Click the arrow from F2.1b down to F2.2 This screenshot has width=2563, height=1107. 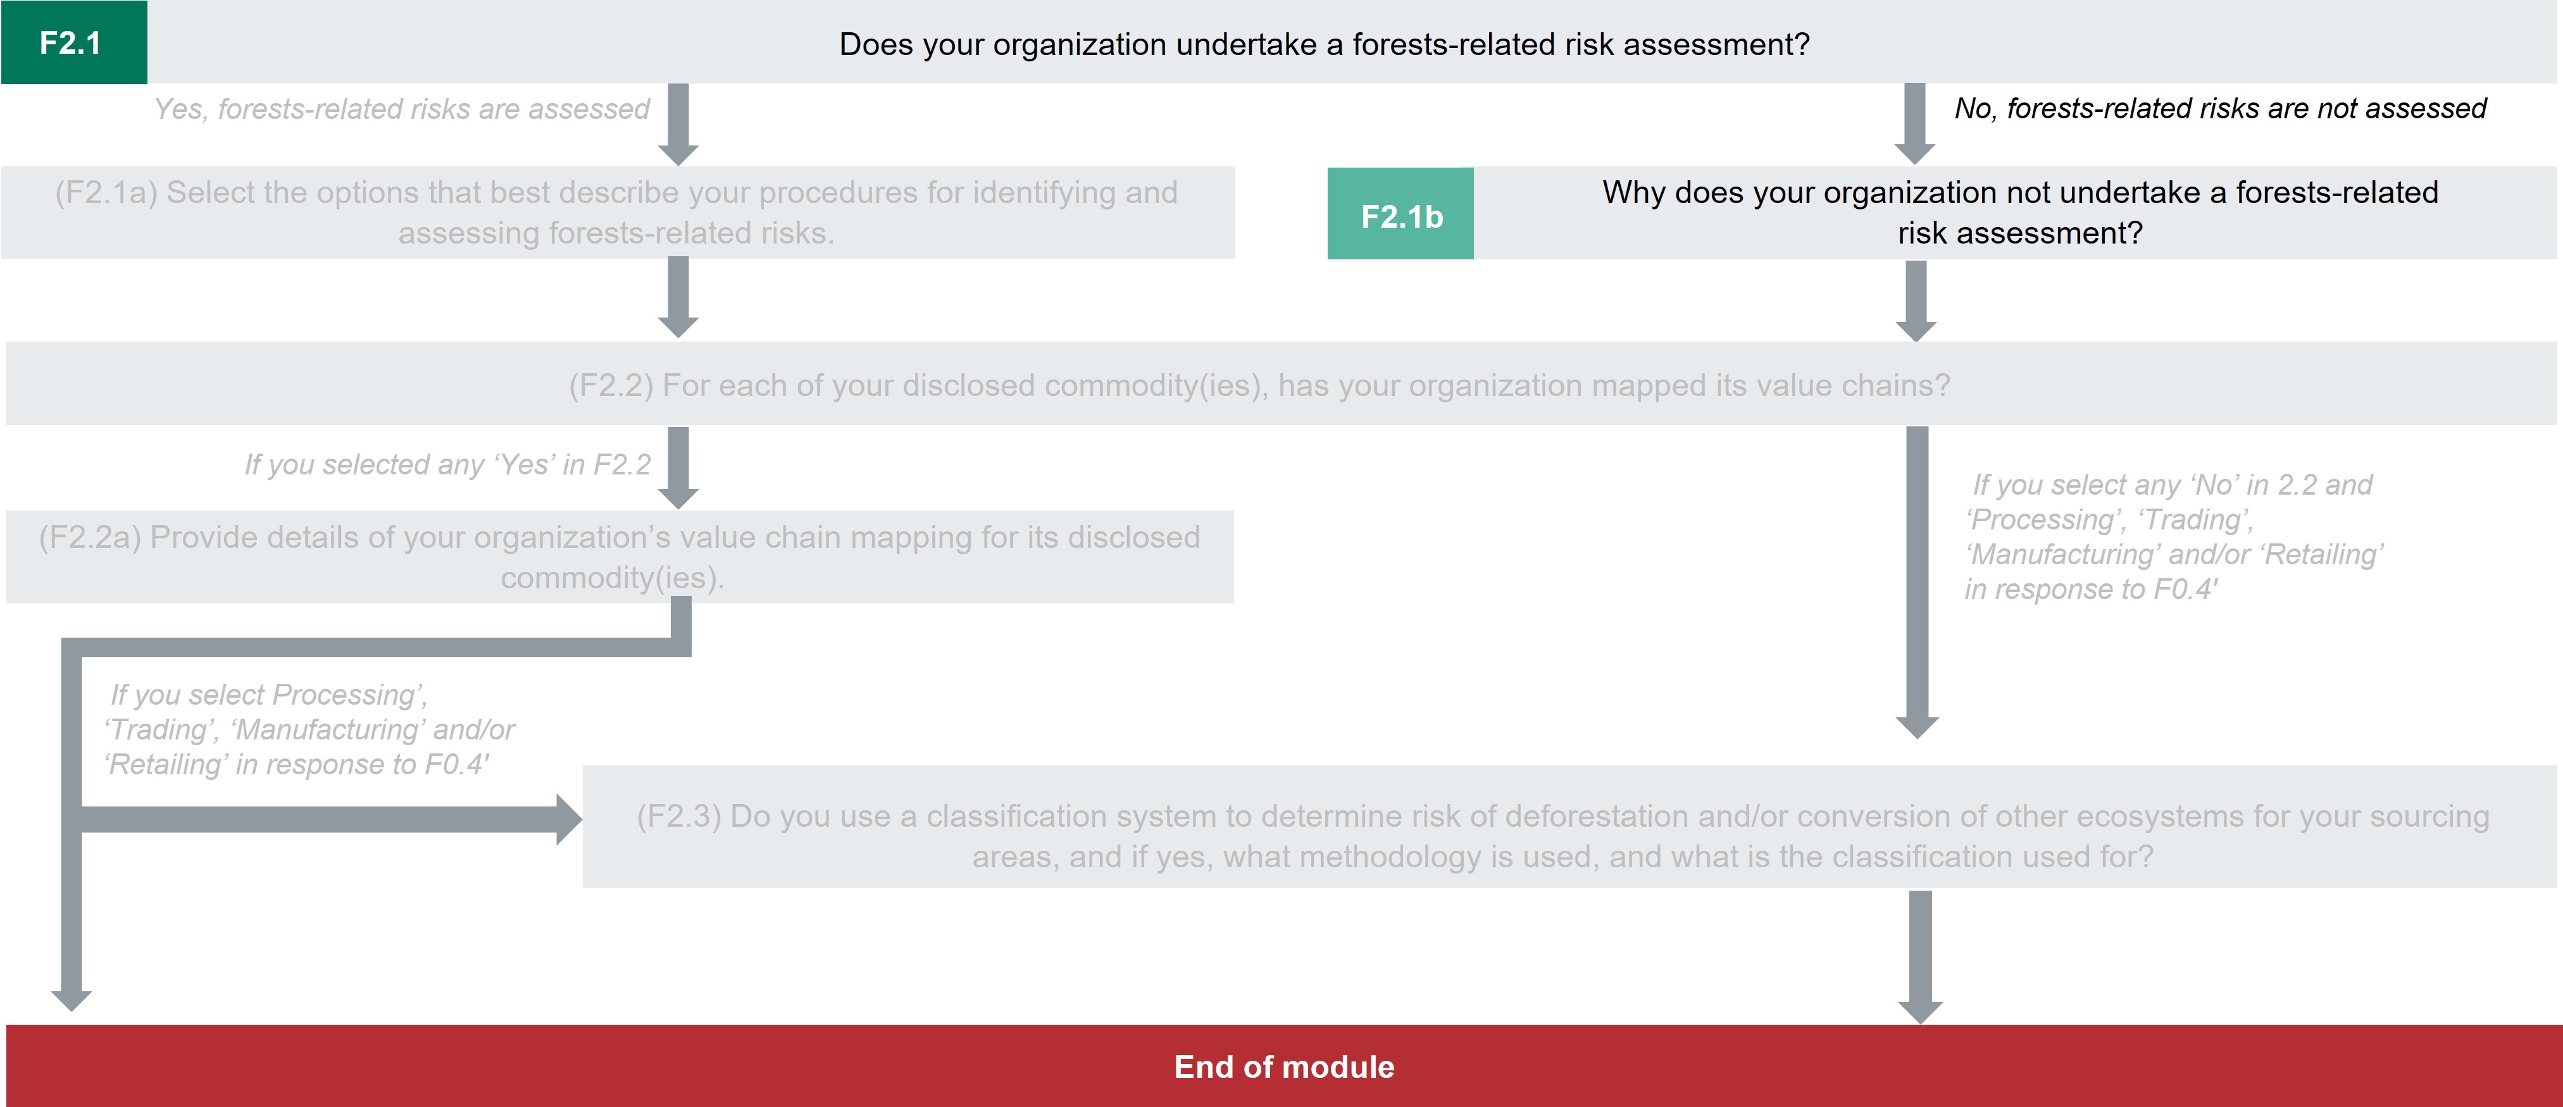coord(1915,300)
